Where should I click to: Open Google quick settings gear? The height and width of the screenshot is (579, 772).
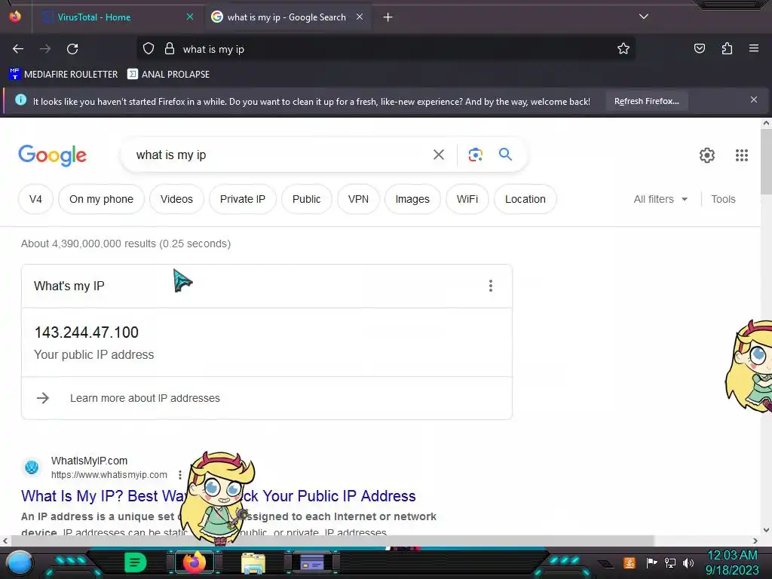click(707, 155)
